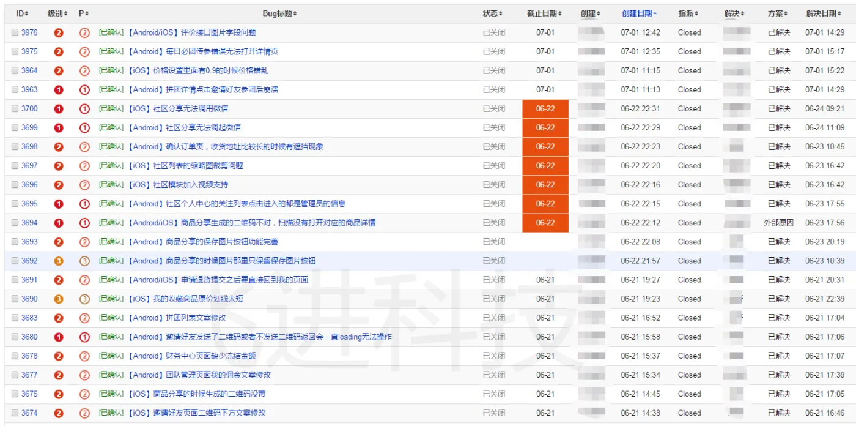The height and width of the screenshot is (426, 856).
Task: Click severity 3 badge of bug 3692
Action: click(x=59, y=261)
